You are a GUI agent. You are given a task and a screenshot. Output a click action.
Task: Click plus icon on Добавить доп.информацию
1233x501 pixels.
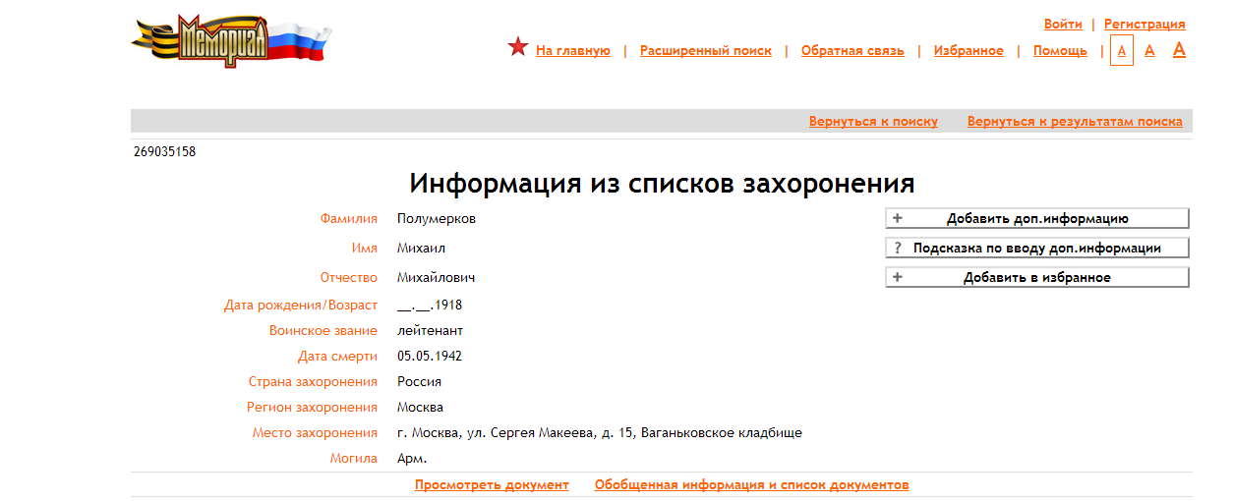(897, 218)
